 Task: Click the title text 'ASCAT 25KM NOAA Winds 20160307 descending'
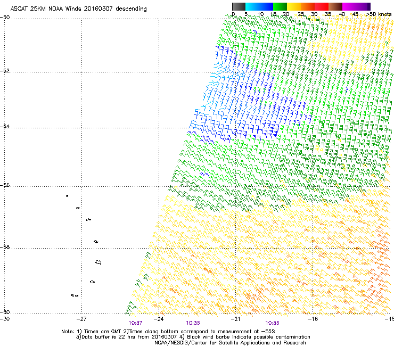pyautogui.click(x=78, y=9)
